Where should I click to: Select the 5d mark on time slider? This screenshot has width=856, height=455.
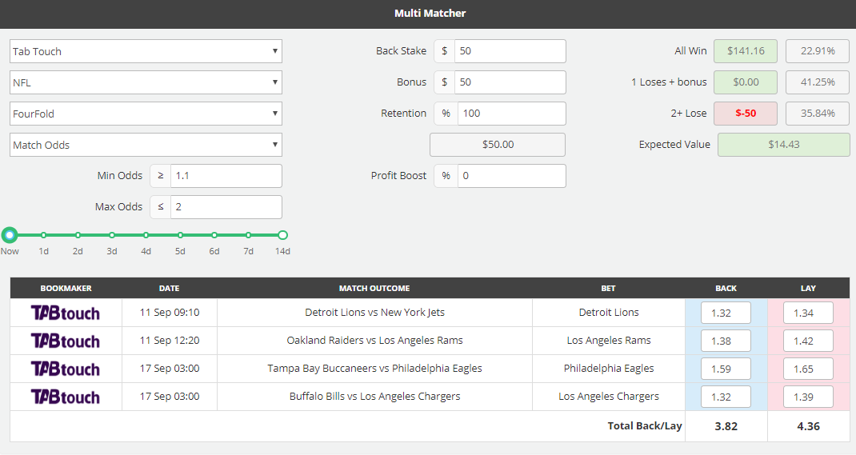point(180,235)
